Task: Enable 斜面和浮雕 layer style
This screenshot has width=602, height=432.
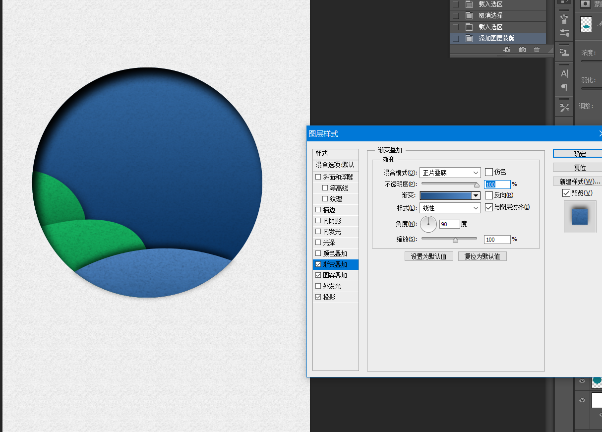Action: point(318,177)
